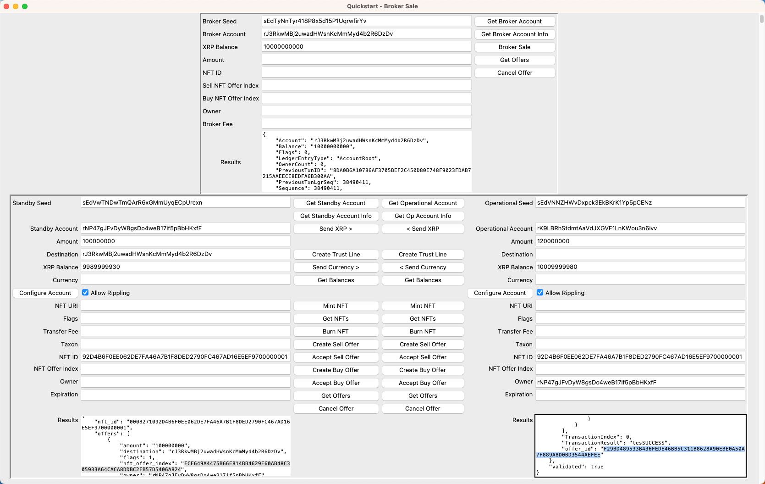Focus the Broker Fee input field
Viewport: 765px width, 484px height.
[366, 124]
